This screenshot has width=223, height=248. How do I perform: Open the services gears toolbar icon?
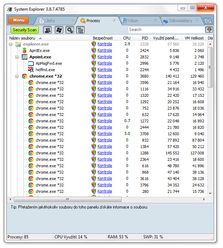pyautogui.click(x=70, y=30)
